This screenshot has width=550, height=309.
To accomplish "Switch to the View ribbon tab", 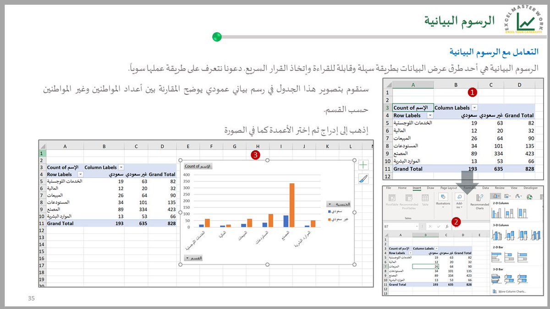I will [x=514, y=188].
